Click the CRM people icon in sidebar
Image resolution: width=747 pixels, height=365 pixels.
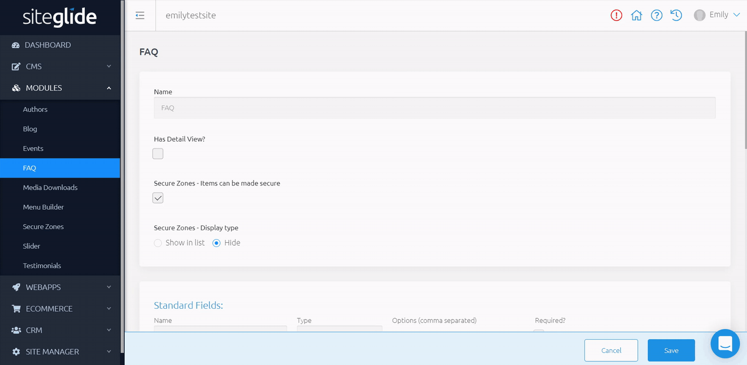coord(16,330)
